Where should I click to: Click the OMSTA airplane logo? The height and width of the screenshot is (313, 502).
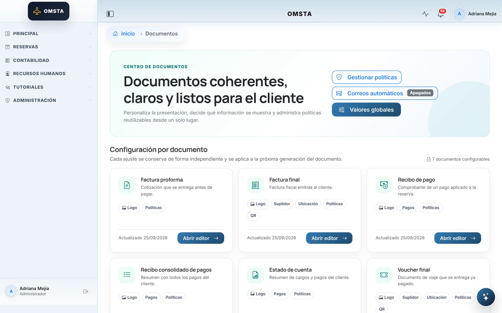pyautogui.click(x=49, y=11)
